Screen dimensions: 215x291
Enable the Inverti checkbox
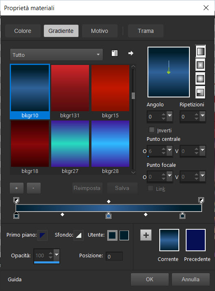coord(152,130)
